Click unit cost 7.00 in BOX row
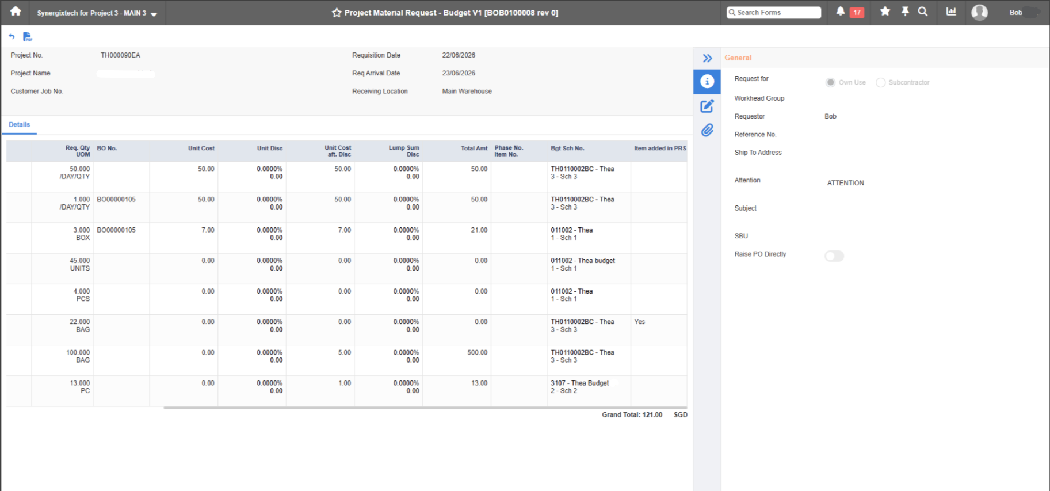The width and height of the screenshot is (1050, 491). pyautogui.click(x=208, y=230)
